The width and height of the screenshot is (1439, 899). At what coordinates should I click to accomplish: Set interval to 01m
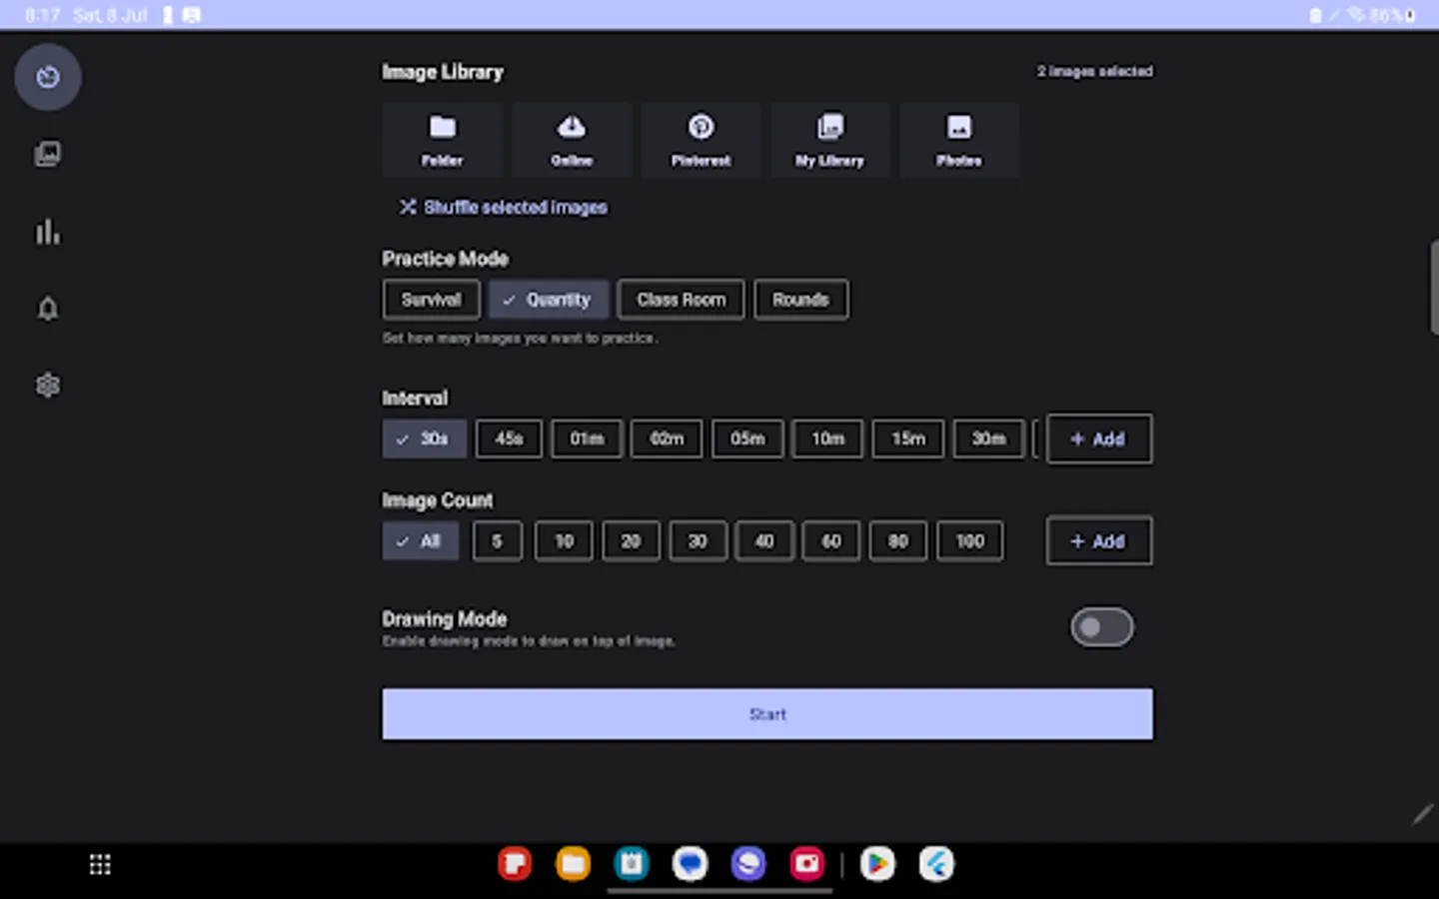tap(587, 439)
